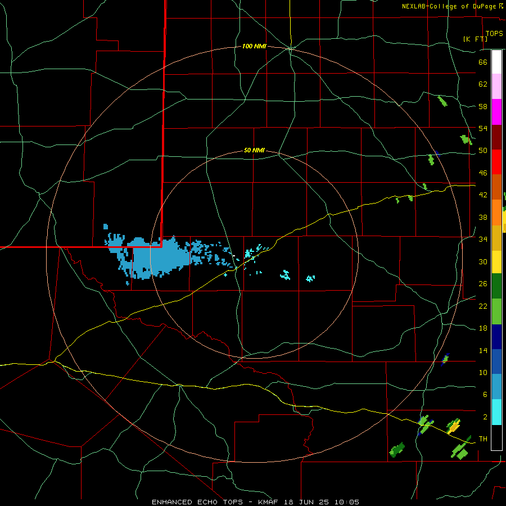The width and height of the screenshot is (506, 506).
Task: Click the legend value 2
Action: tap(485, 417)
